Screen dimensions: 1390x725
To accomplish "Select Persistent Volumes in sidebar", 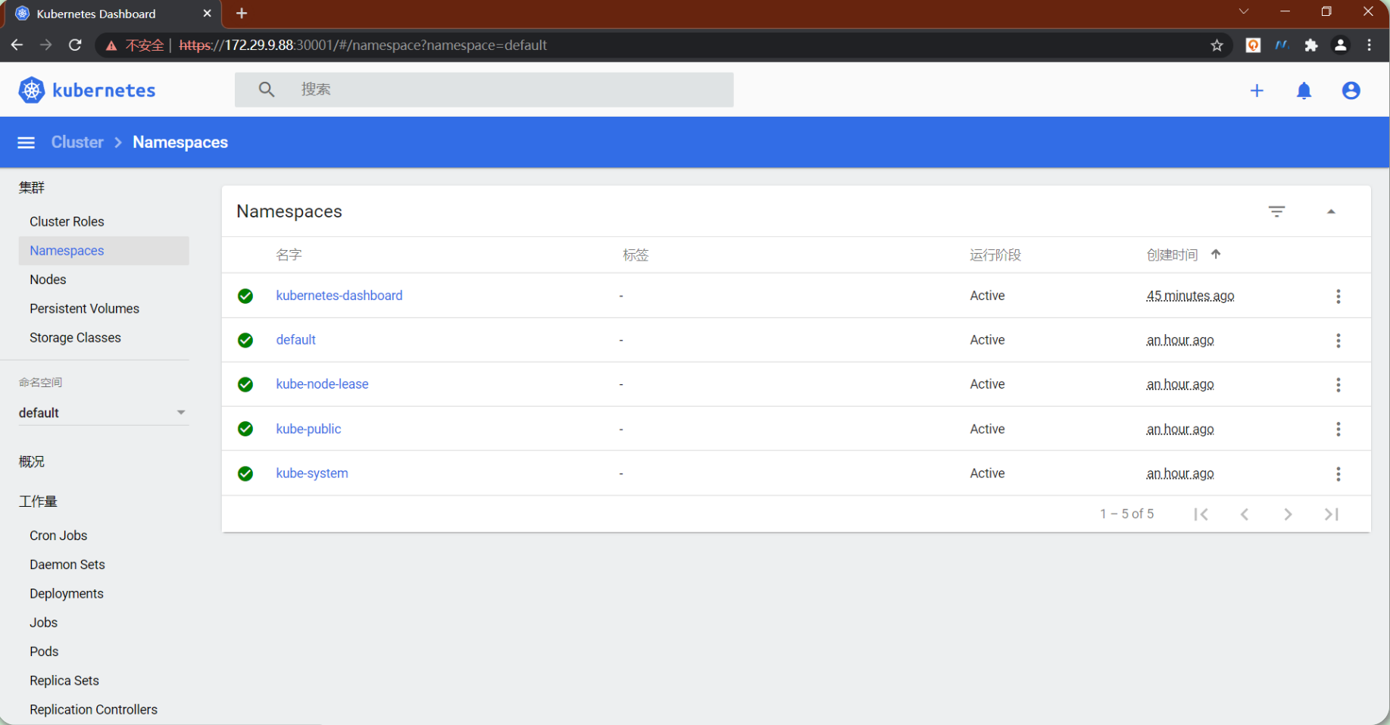I will point(84,309).
